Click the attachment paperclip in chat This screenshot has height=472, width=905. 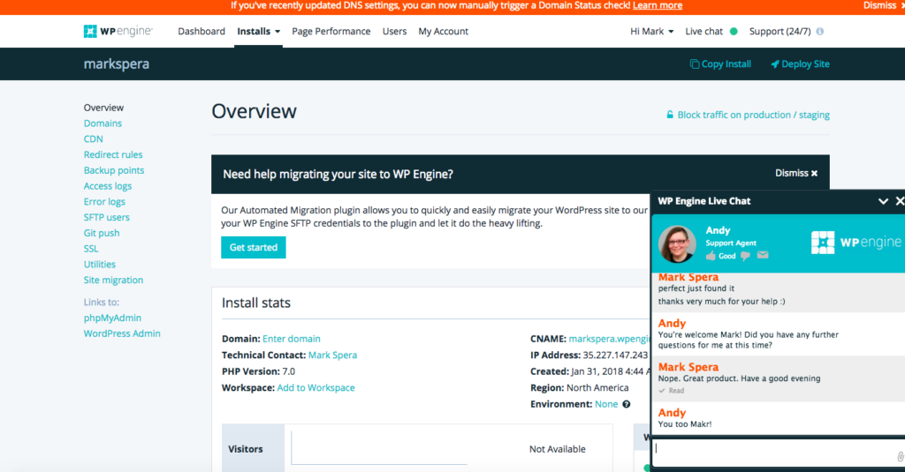click(x=900, y=456)
